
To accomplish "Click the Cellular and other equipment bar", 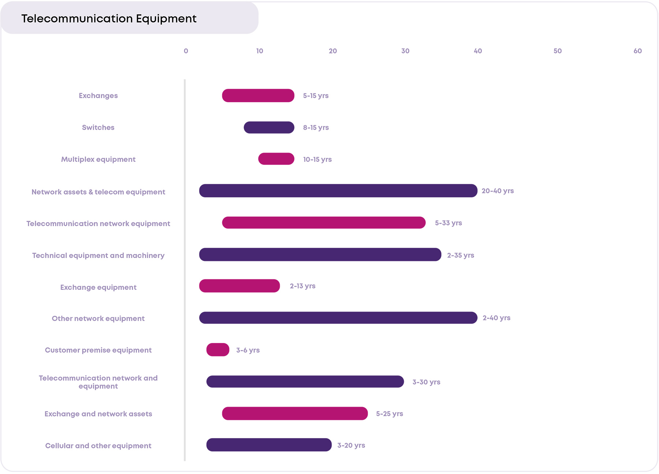I will (x=269, y=445).
